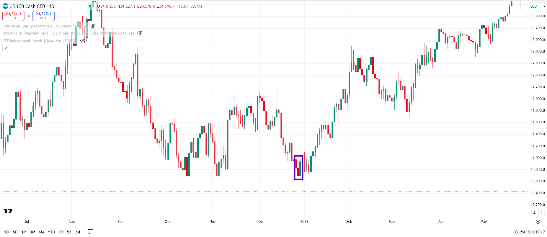Click the collapse arrow under the indicator list
Screen dimensions: 547x237
point(7,48)
